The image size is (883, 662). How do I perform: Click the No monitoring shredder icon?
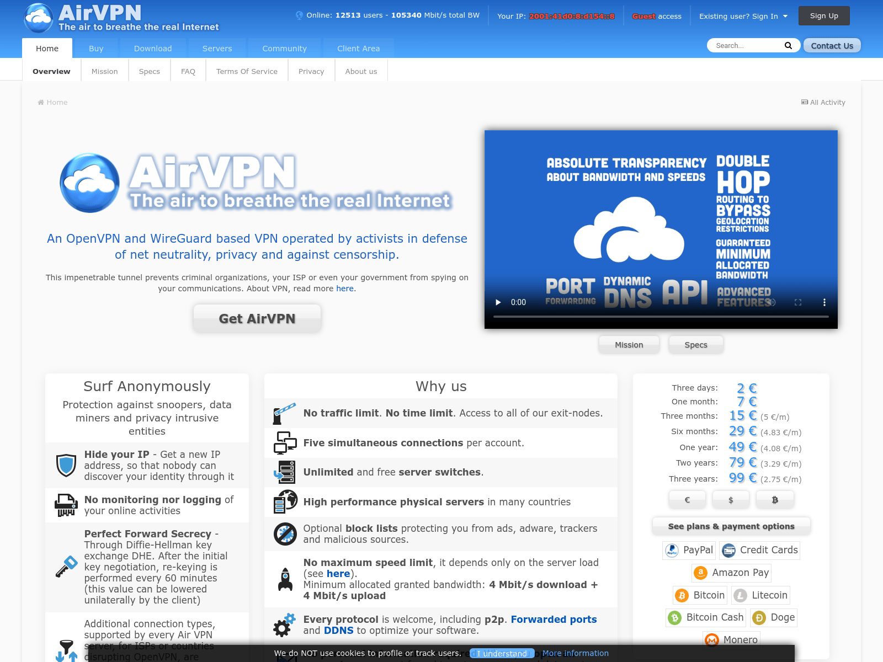click(x=66, y=505)
